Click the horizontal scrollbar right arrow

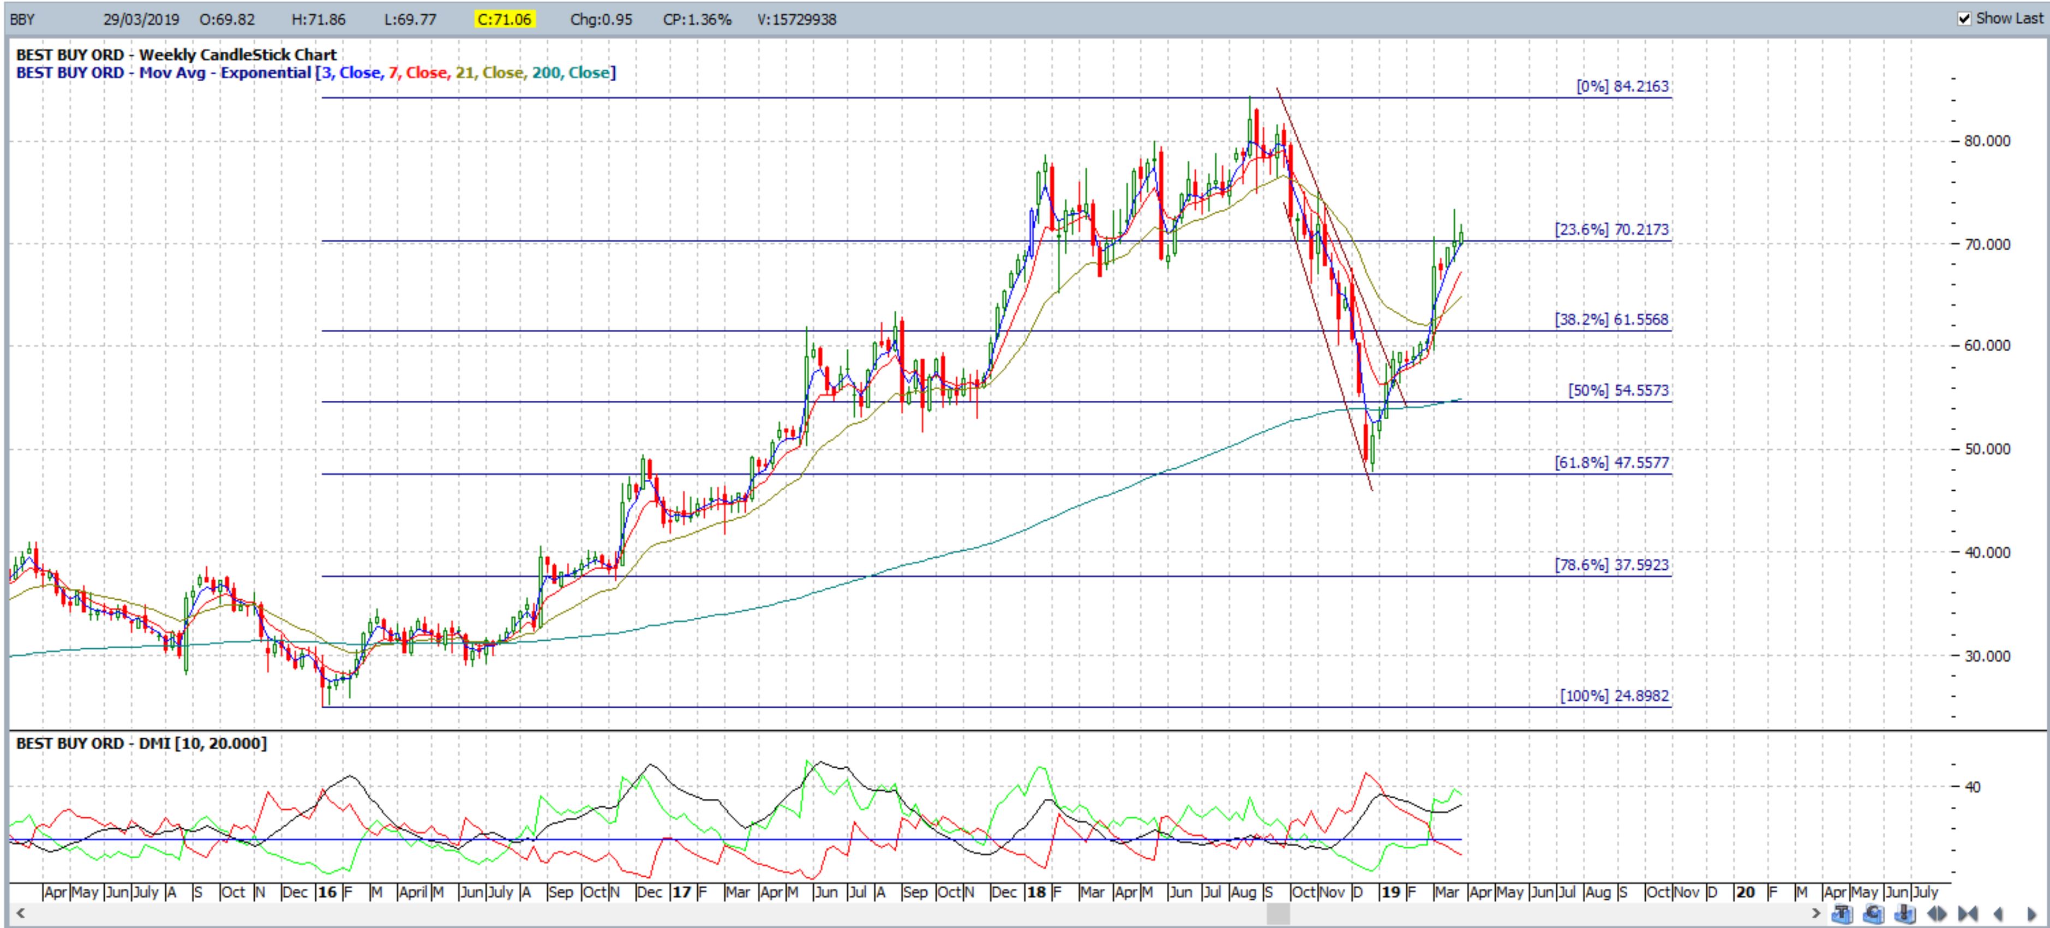tap(1816, 914)
